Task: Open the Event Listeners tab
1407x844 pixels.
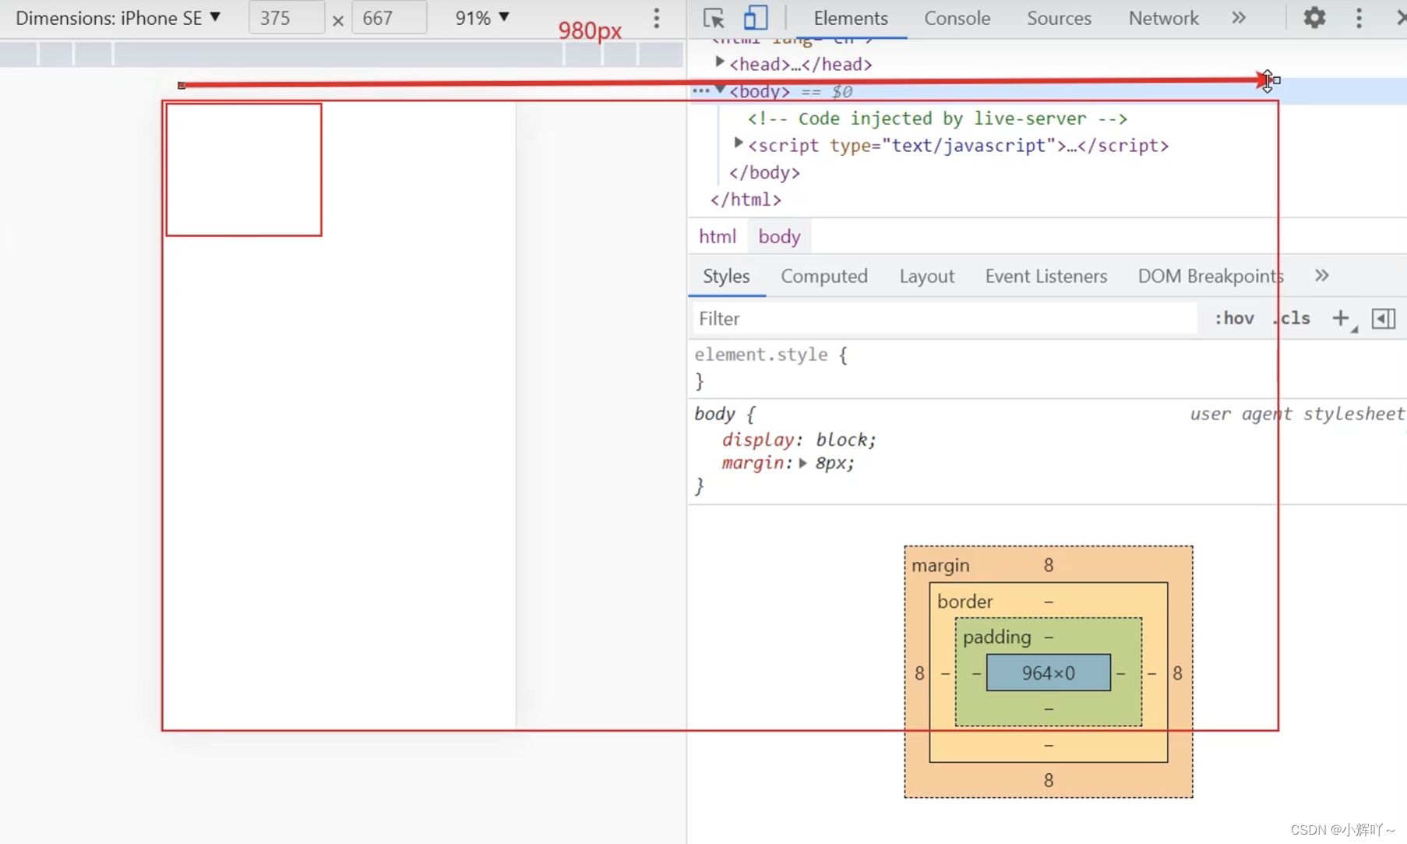Action: tap(1046, 276)
